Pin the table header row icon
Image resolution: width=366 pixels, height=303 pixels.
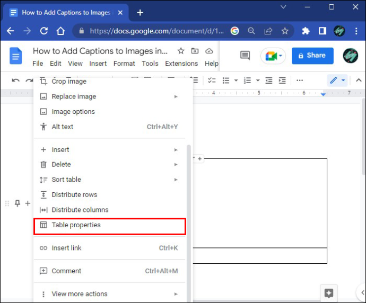pyautogui.click(x=18, y=203)
